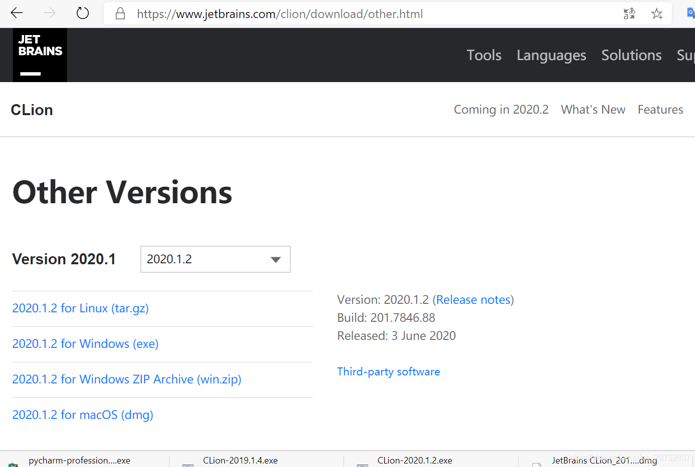Open downloaded CLion-2019.1.4.exe file
This screenshot has width=695, height=467.
240,460
